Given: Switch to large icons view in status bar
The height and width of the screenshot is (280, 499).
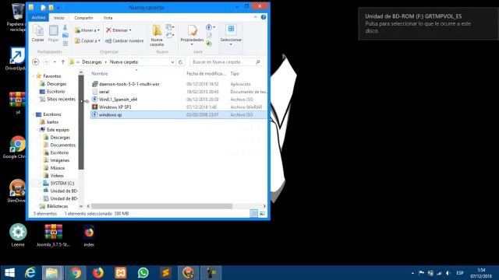Looking at the screenshot, I should click(262, 214).
